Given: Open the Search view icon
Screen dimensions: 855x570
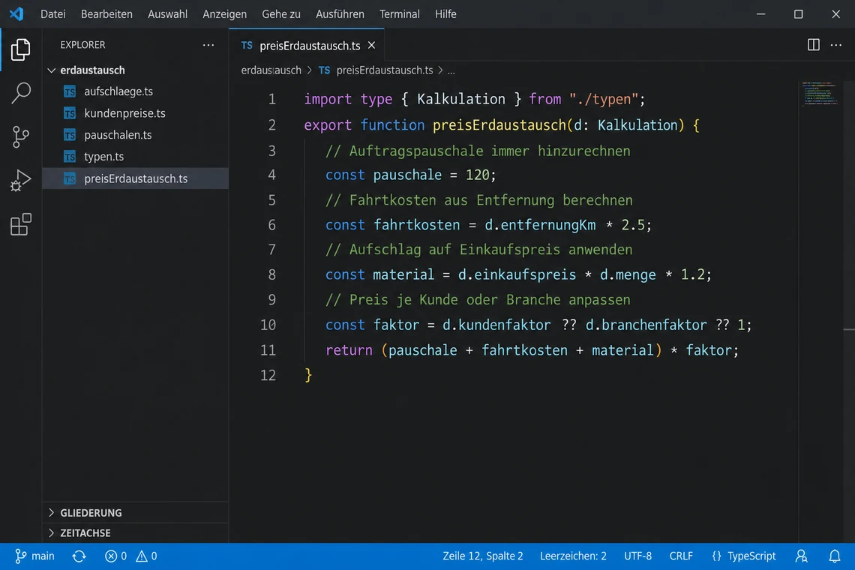Looking at the screenshot, I should [21, 93].
